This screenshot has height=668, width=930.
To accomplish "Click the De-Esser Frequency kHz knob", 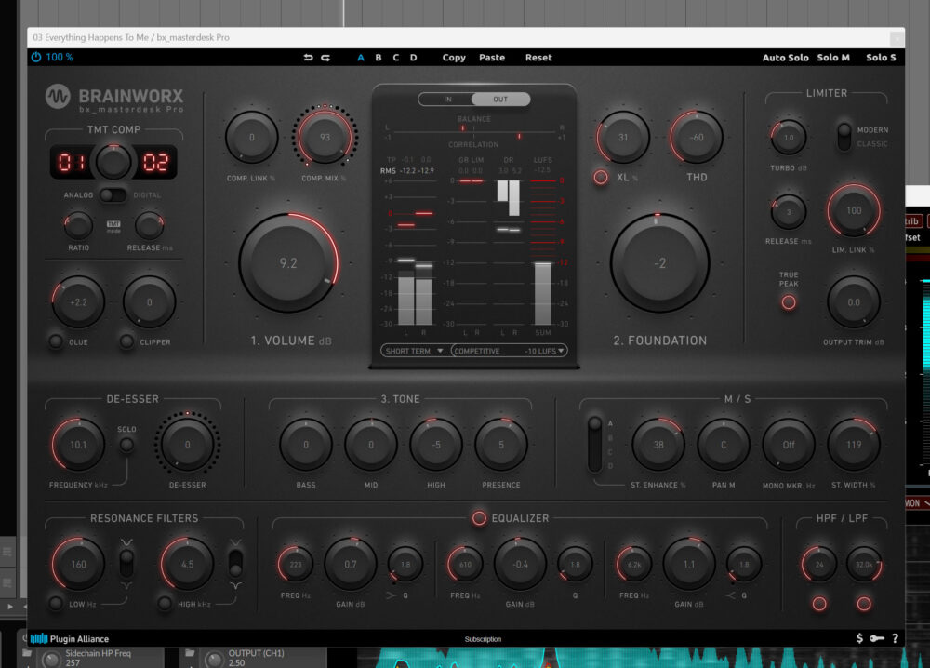I will [x=78, y=445].
